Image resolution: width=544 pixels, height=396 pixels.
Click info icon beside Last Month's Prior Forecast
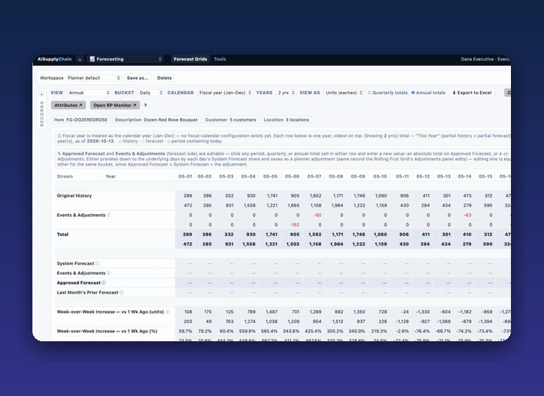tap(122, 293)
